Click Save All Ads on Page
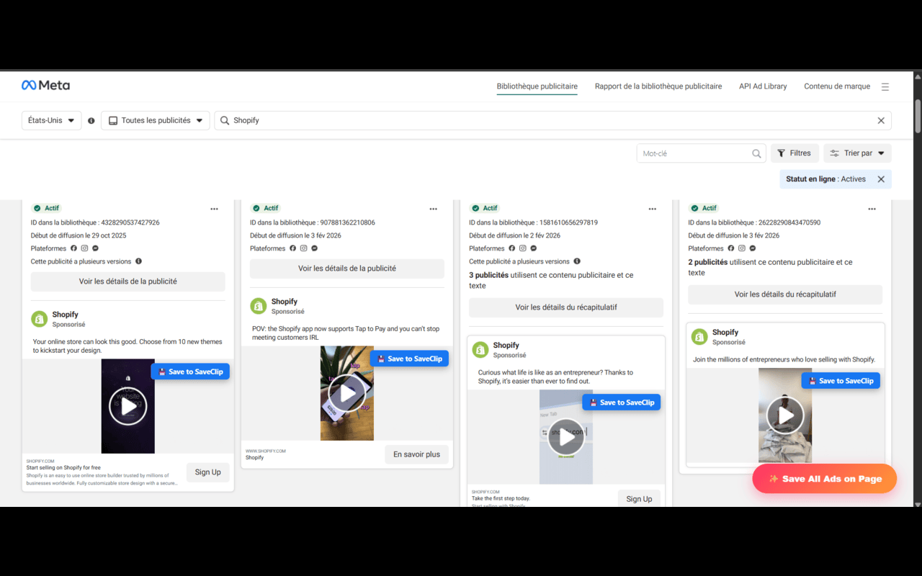This screenshot has width=922, height=576. [x=825, y=479]
